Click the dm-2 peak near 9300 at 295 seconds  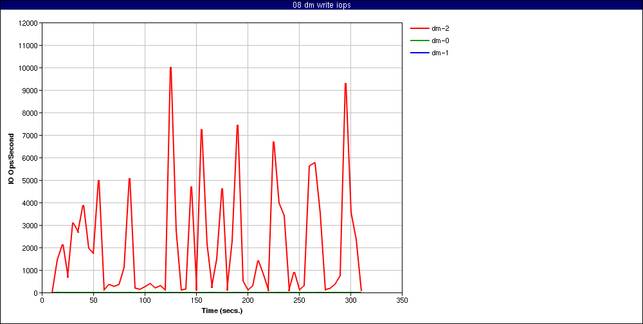pos(346,84)
